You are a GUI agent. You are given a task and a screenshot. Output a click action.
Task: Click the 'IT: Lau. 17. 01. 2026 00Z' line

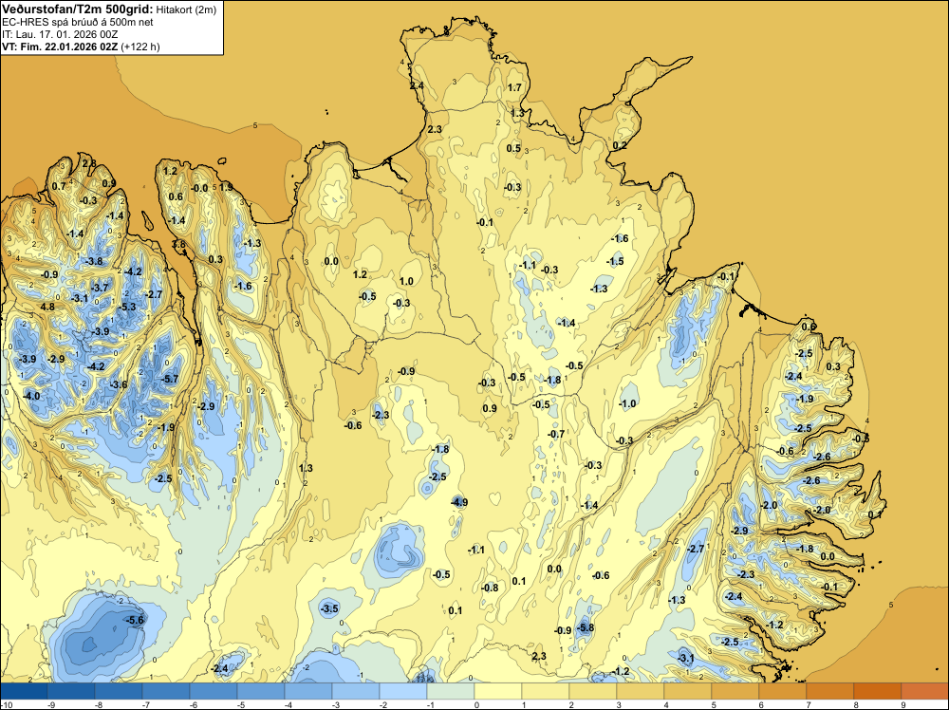click(60, 34)
